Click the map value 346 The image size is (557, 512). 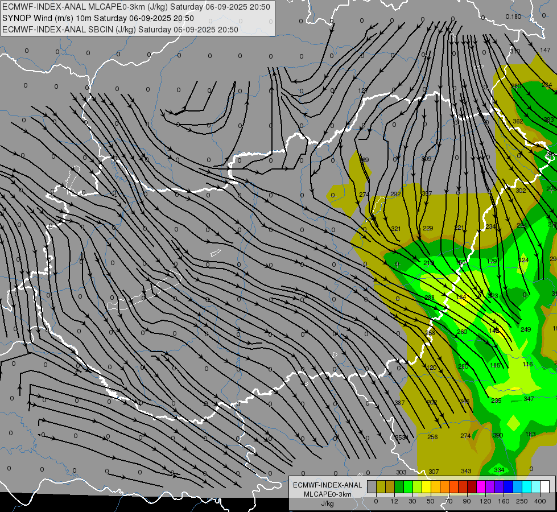click(464, 401)
